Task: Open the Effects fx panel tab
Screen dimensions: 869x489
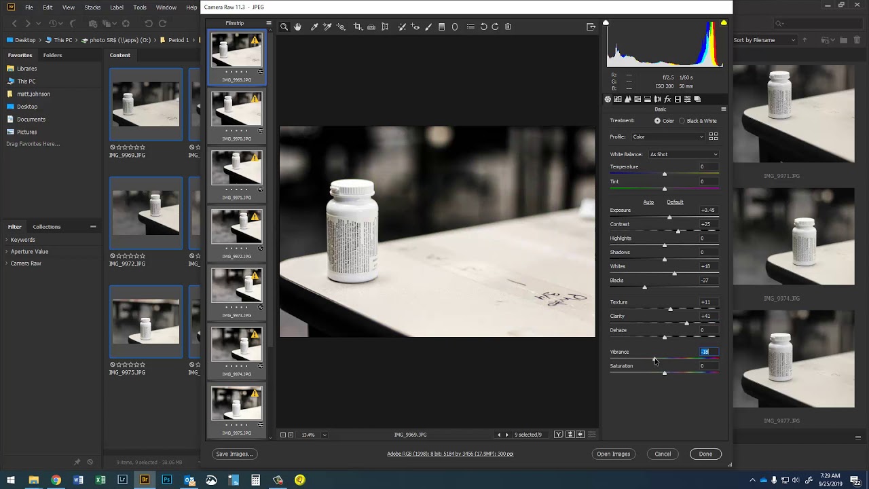Action: tap(667, 99)
